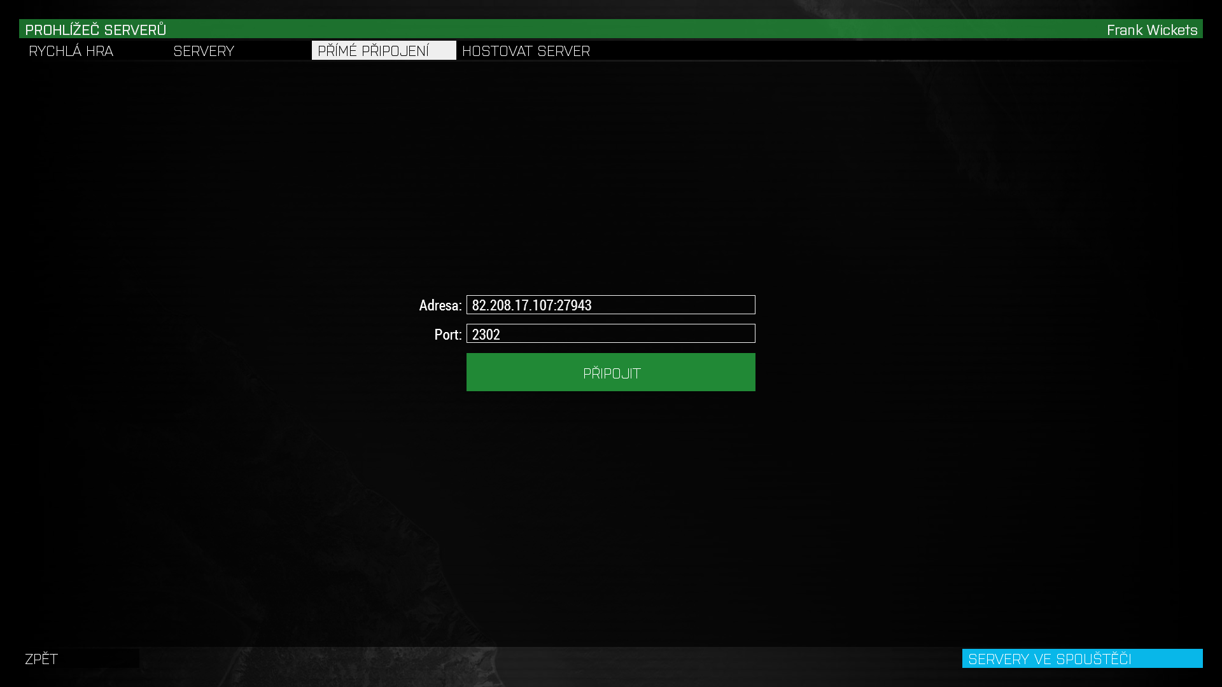Click the green header bar center
The image size is (1222, 687).
click(x=611, y=29)
